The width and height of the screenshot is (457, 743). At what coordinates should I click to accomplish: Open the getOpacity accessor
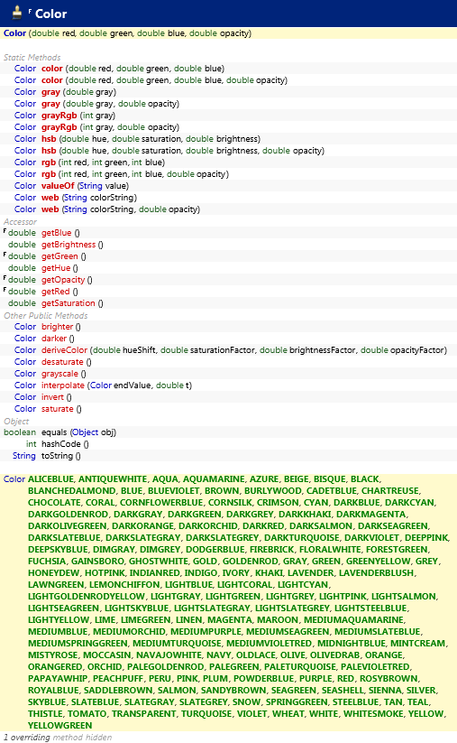63,280
